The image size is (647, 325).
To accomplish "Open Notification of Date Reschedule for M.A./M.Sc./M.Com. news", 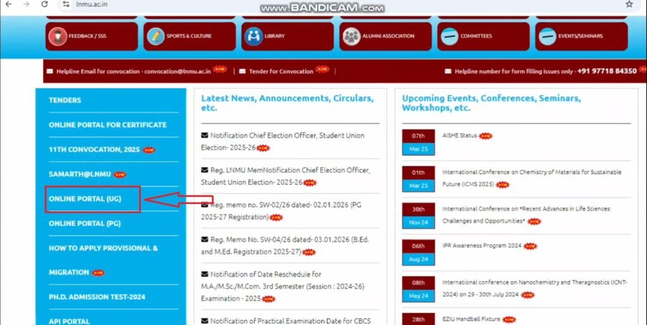I will tap(282, 286).
